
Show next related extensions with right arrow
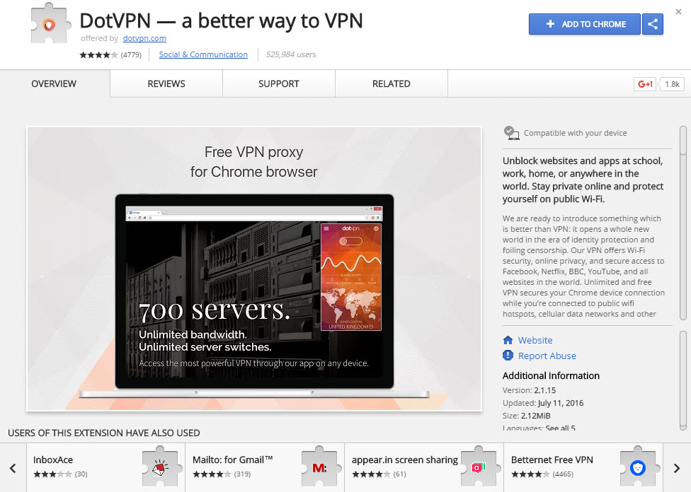(677, 468)
